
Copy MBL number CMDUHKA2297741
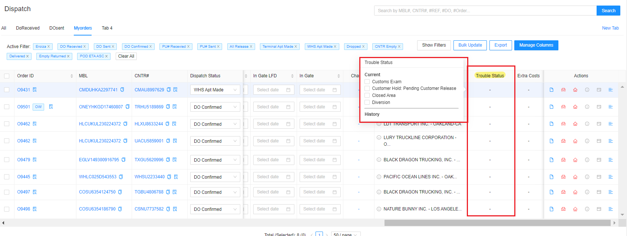(x=122, y=90)
